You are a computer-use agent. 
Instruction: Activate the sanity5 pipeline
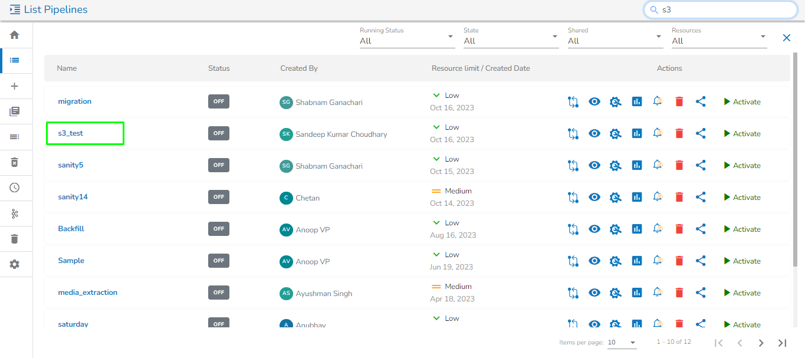742,166
